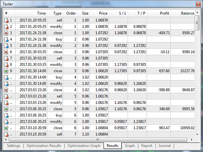Open the Optimization Graph tab
This screenshot has width=203, height=152.
84,146
